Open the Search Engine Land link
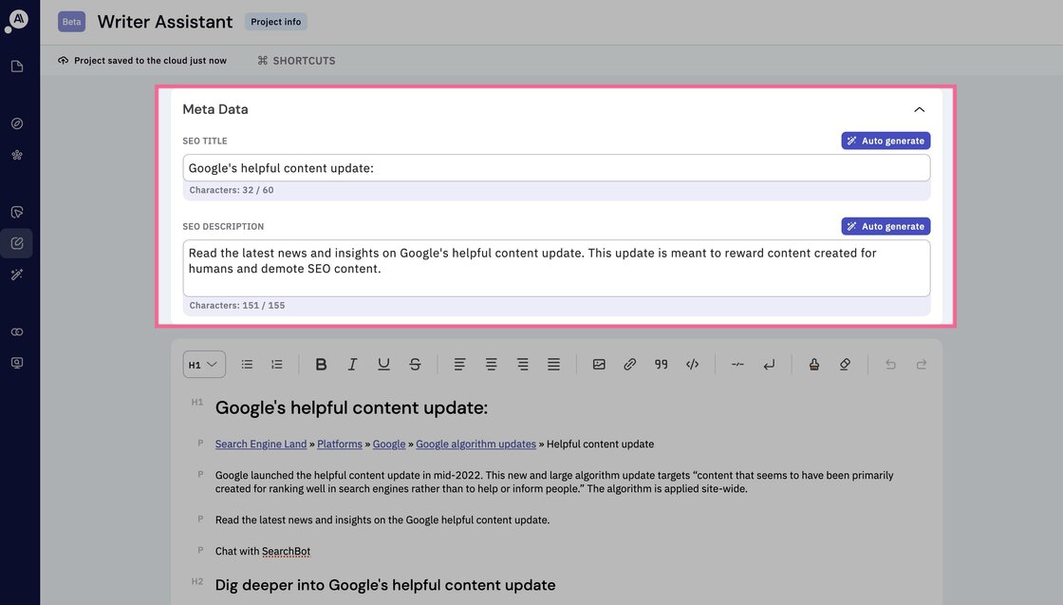The width and height of the screenshot is (1063, 605). click(261, 444)
